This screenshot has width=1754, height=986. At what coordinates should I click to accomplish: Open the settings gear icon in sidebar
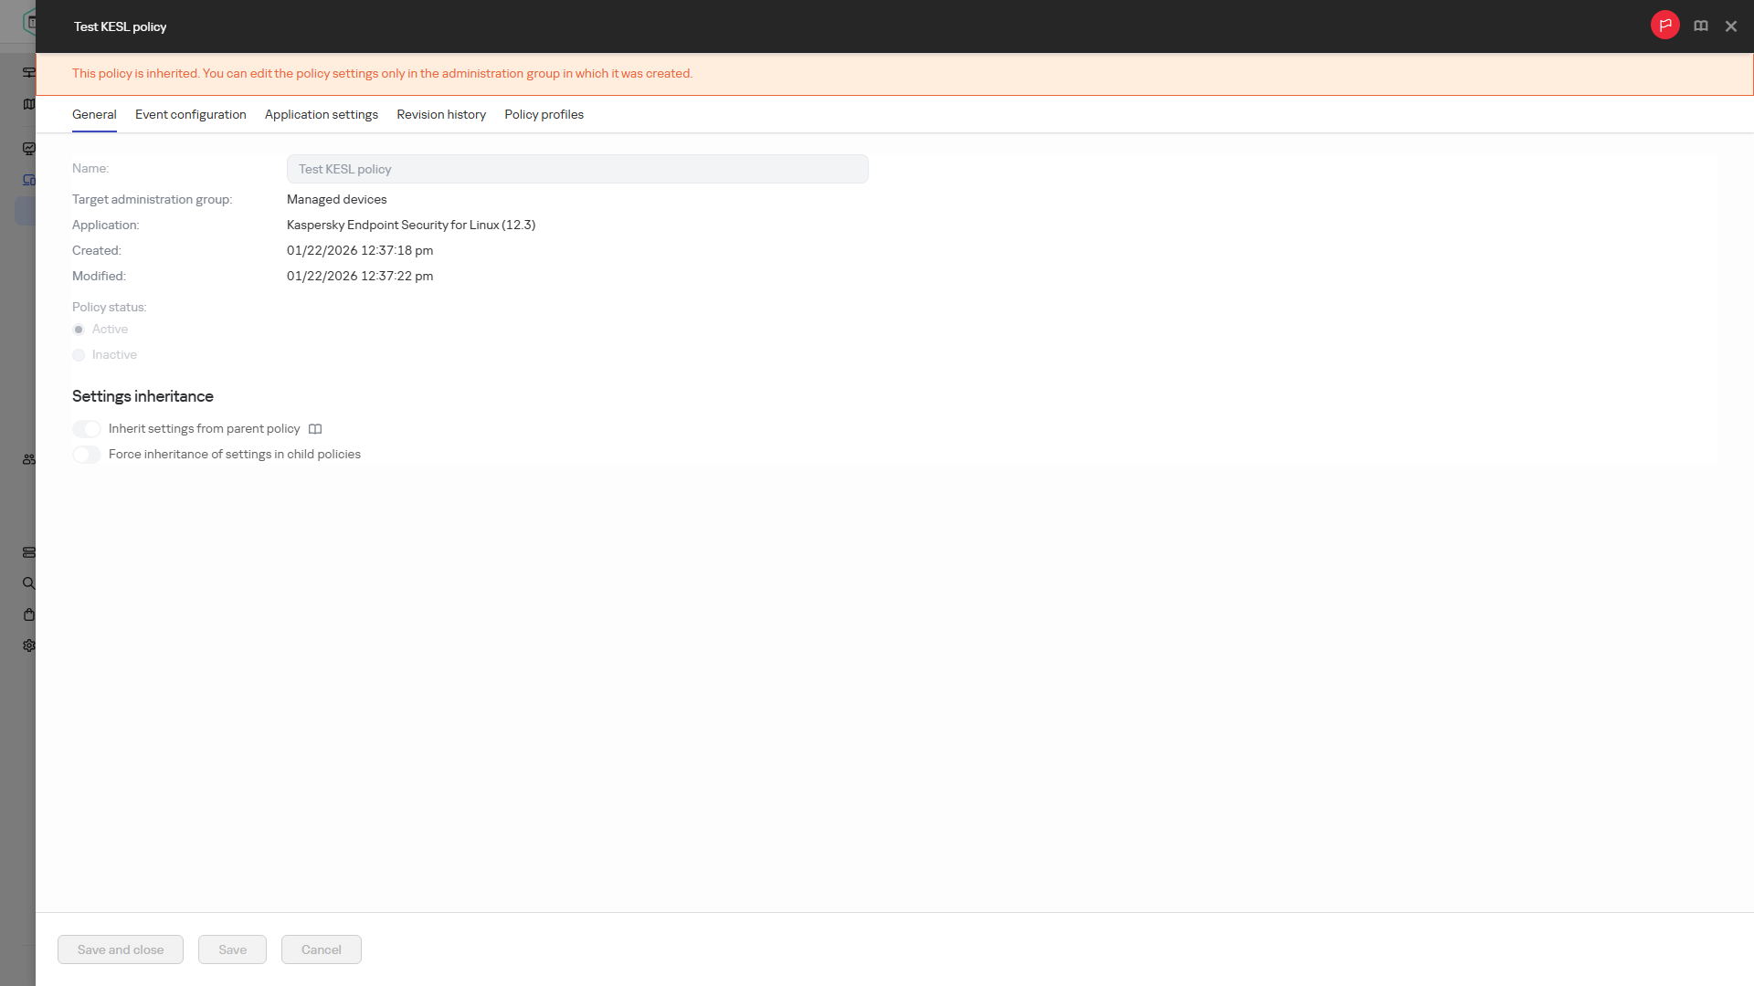pyautogui.click(x=29, y=645)
